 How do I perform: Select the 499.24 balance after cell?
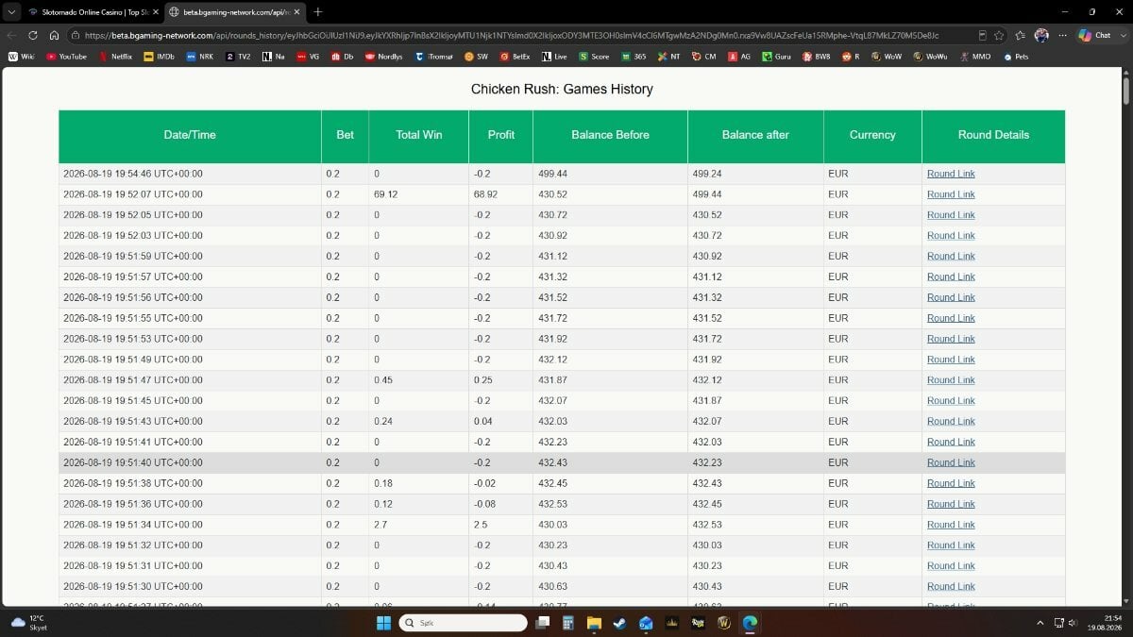(x=755, y=174)
